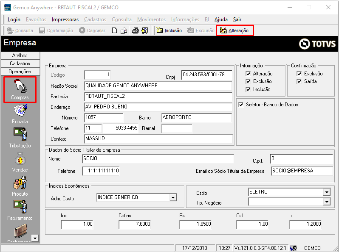
Task: Uncheck Seletor - Banco de Dados
Action: coord(241,105)
